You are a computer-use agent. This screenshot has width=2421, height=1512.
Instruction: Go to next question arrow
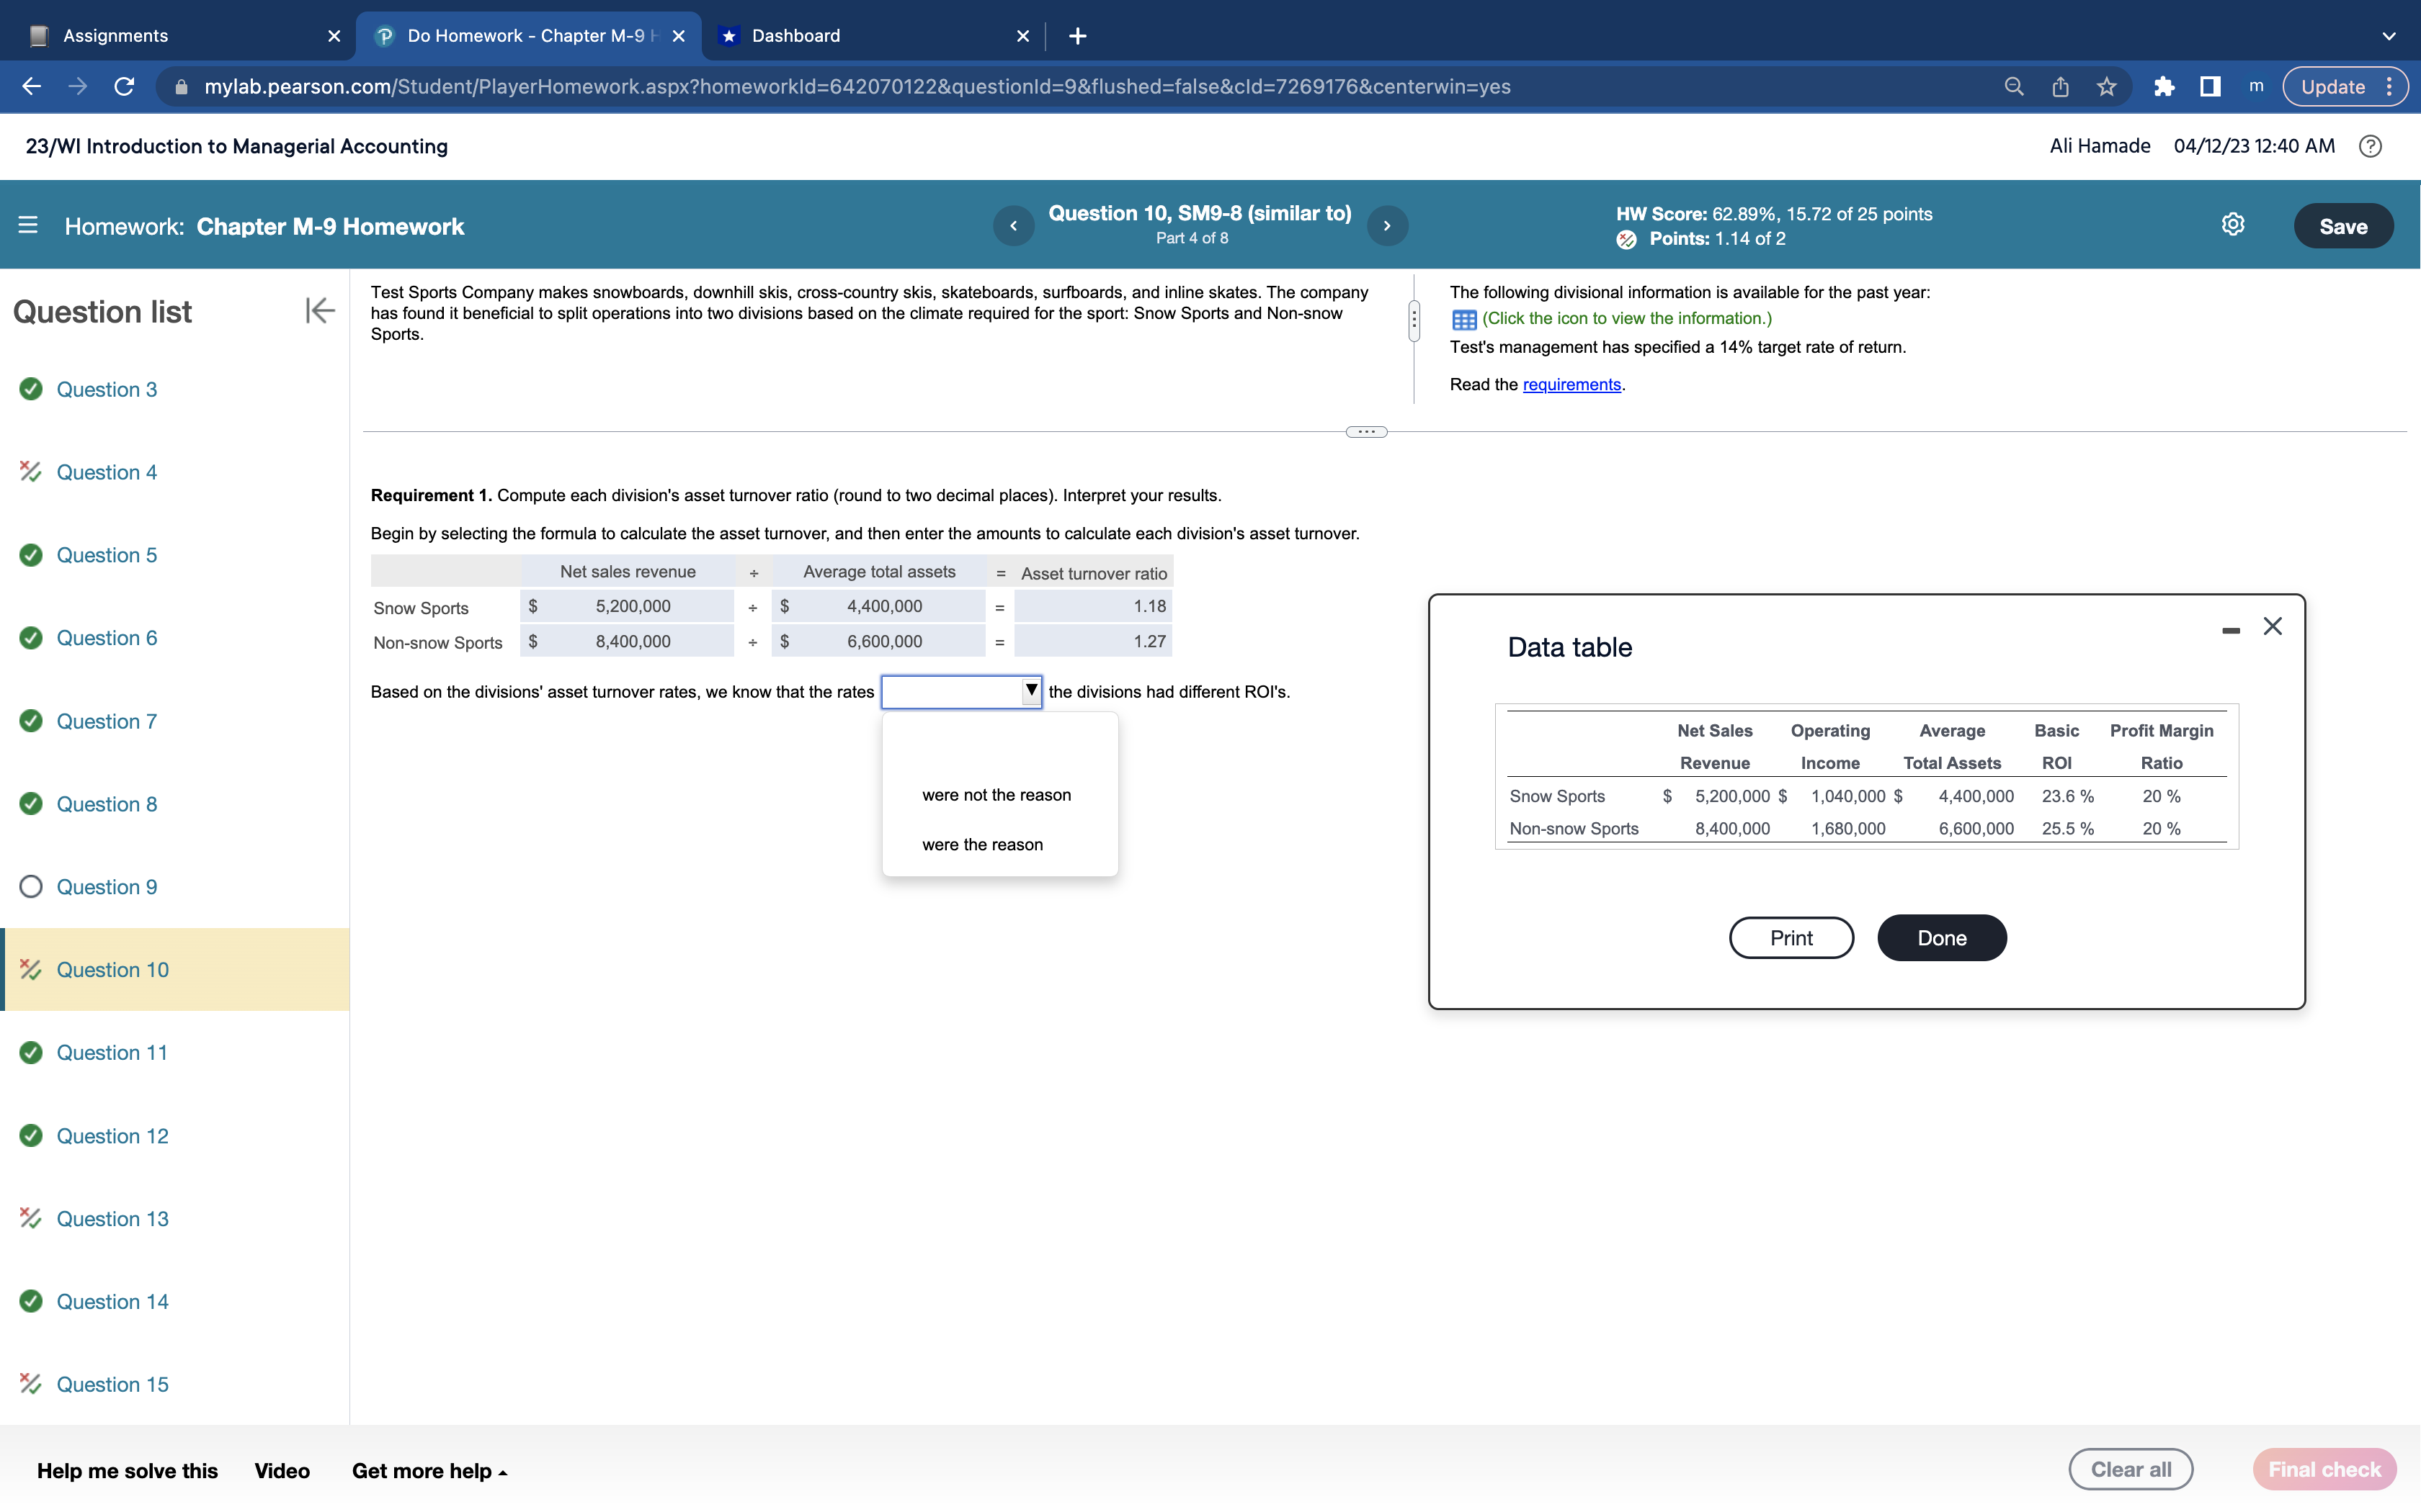(1386, 226)
